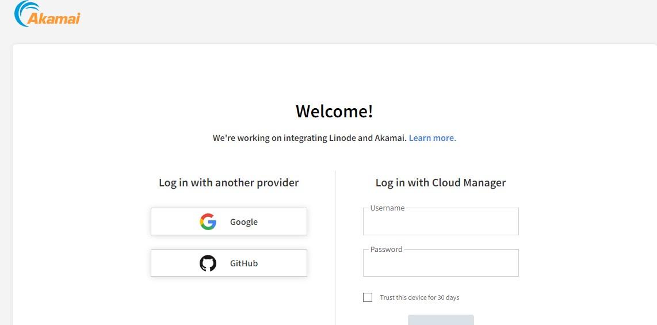The image size is (657, 325).
Task: Focus the Password input field
Action: [x=441, y=263]
